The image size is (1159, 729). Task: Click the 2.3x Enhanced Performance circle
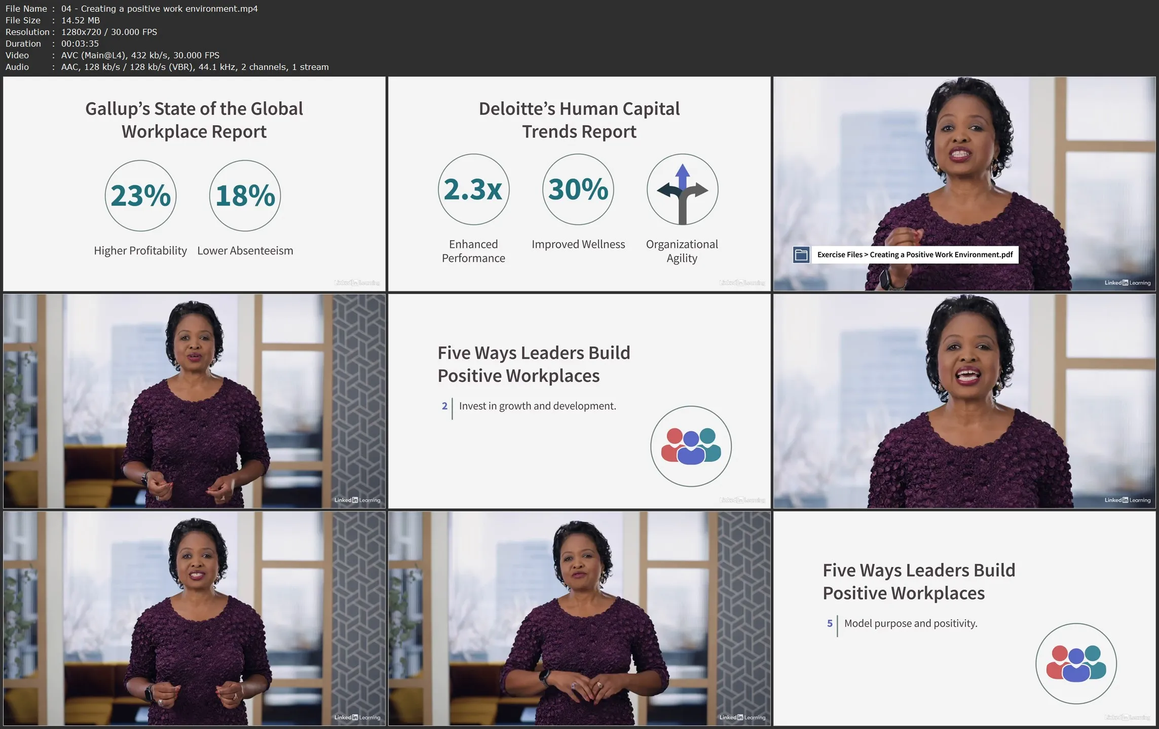coord(473,189)
